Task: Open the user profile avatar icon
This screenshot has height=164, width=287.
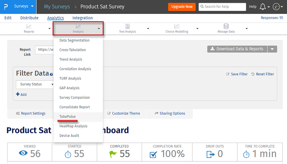Action: 276,7
